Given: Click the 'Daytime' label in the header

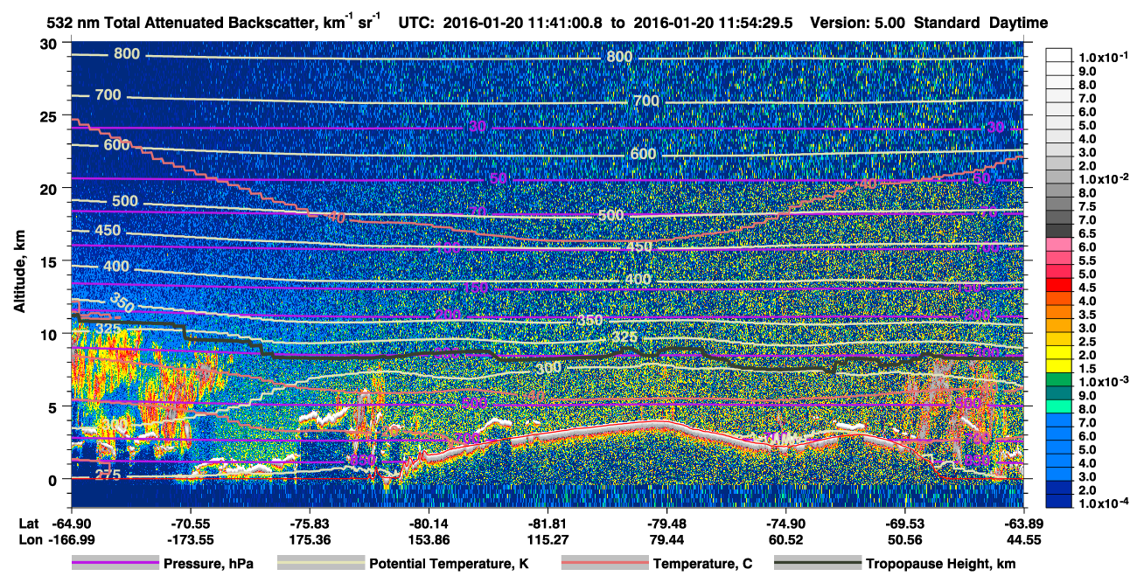Looking at the screenshot, I should pos(1018,24).
